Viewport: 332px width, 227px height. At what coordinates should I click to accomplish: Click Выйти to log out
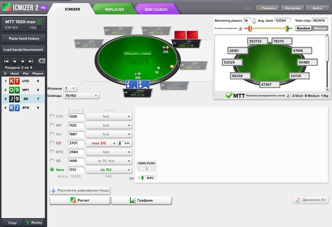pyautogui.click(x=317, y=8)
